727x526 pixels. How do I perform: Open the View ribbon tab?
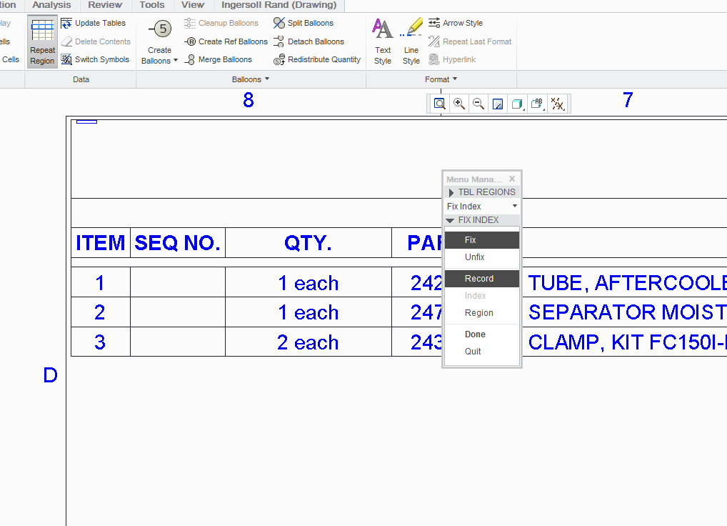(193, 5)
